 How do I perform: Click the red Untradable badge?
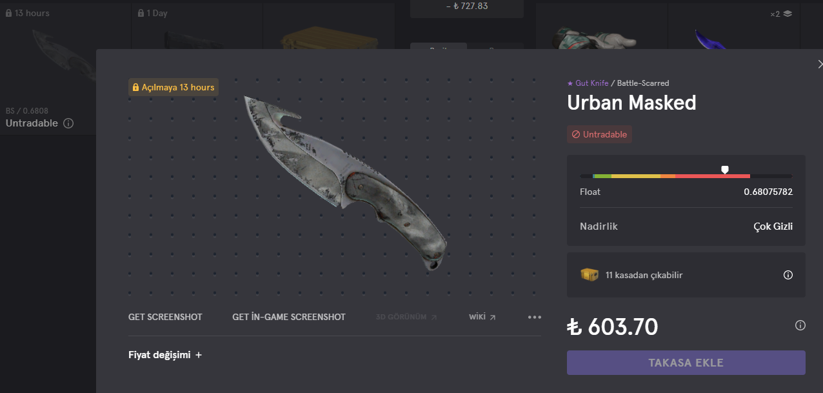pos(599,134)
